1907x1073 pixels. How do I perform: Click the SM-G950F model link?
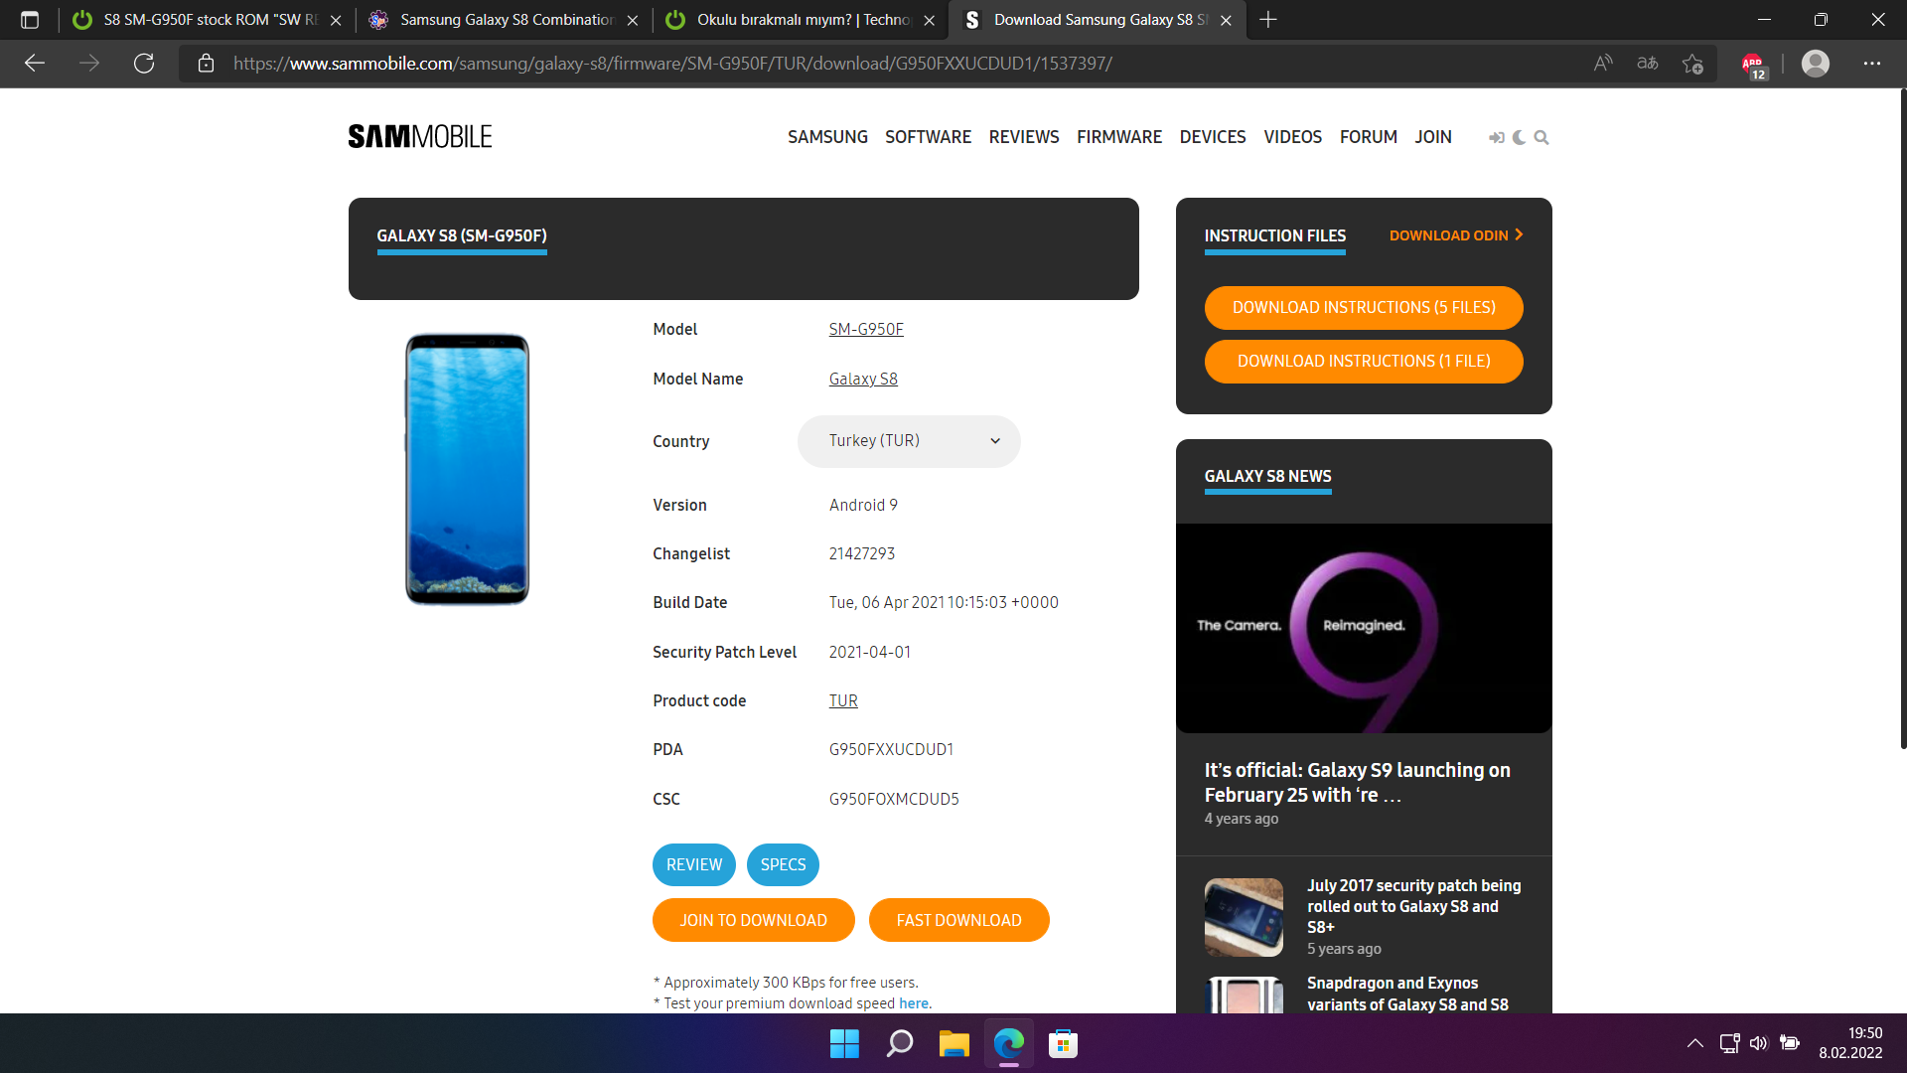[866, 330]
